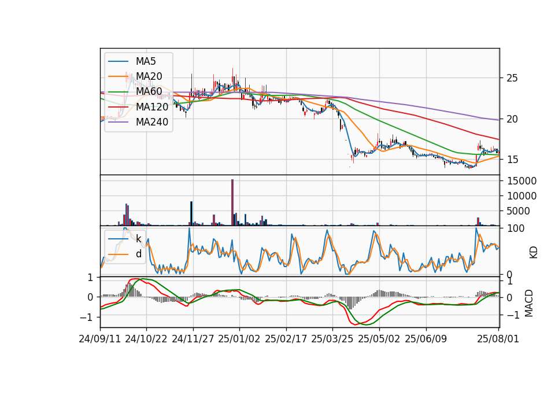Click the volume axis value 15000
Image resolution: width=555 pixels, height=399 pixels.
(x=521, y=181)
